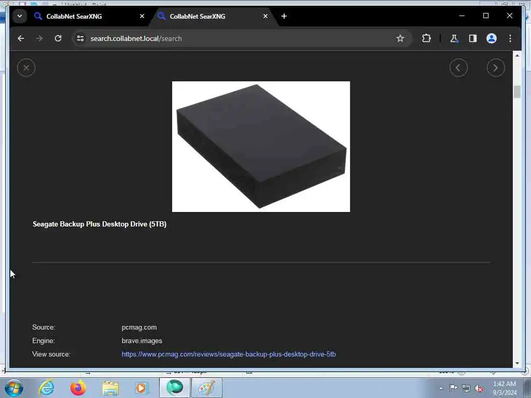Switch to Paint in the taskbar
531x398 pixels.
(207, 388)
